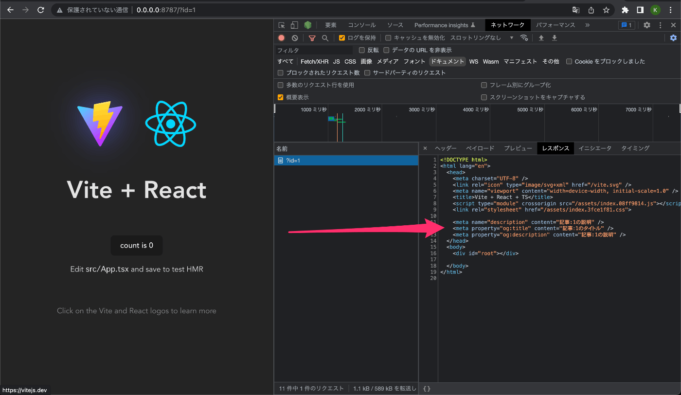This screenshot has height=395, width=681.
Task: Open DevTools settings gear icon
Action: point(647,25)
